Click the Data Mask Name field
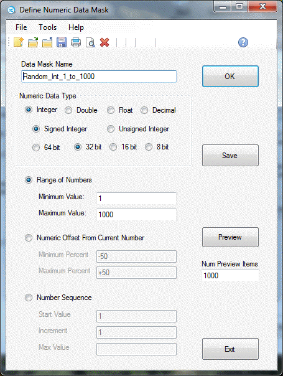The height and width of the screenshot is (376, 283). tap(99, 77)
